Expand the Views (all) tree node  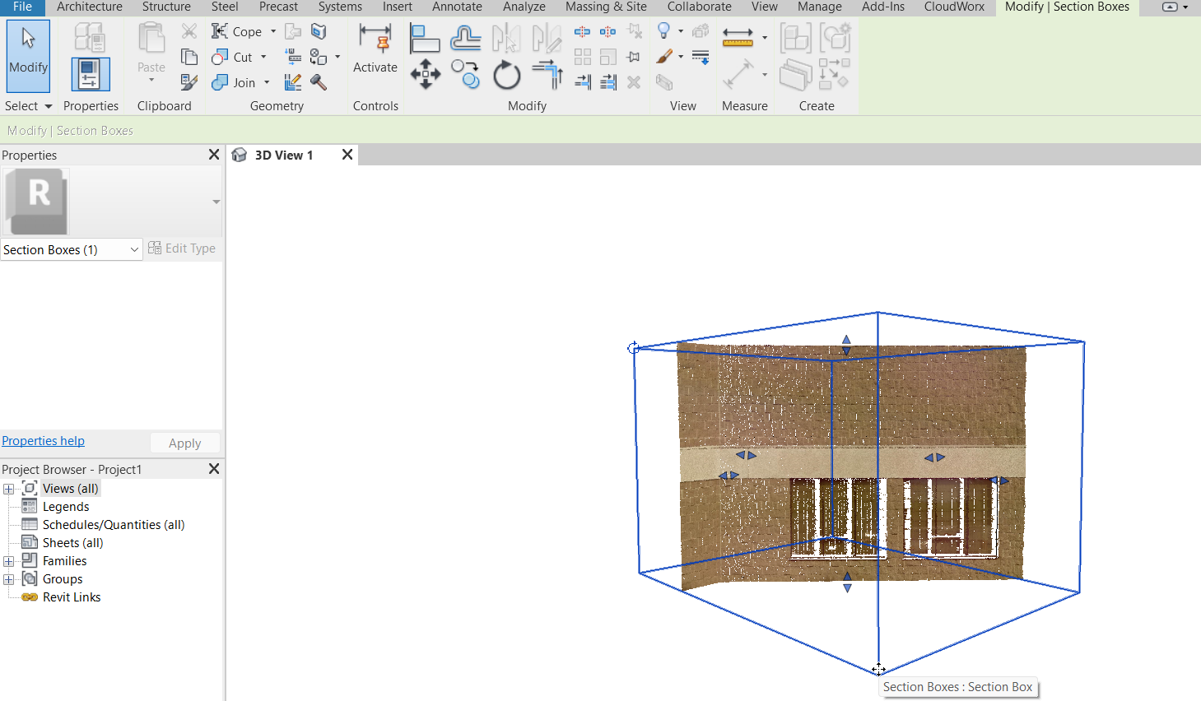pos(9,489)
